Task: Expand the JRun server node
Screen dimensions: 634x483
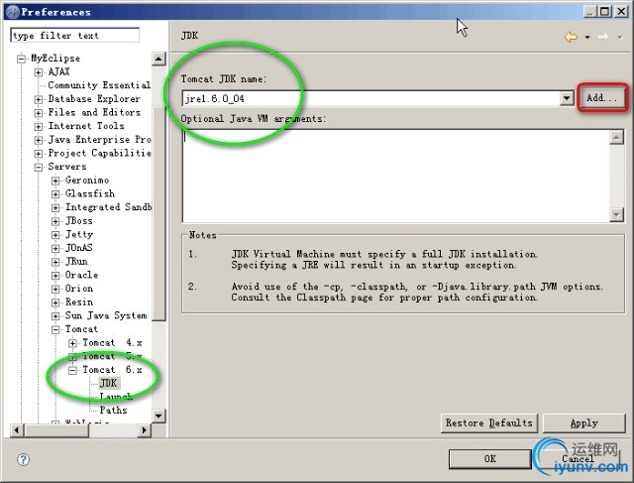Action: 55,263
